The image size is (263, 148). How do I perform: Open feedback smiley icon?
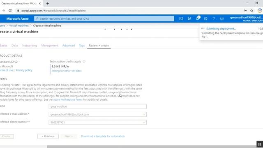pyautogui.click(x=222, y=18)
